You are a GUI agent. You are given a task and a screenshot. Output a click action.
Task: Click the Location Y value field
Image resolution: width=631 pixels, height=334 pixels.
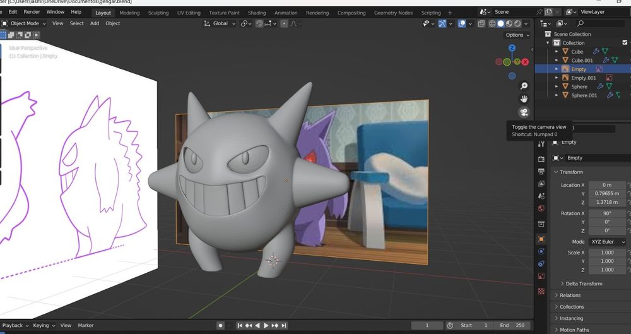coord(606,193)
